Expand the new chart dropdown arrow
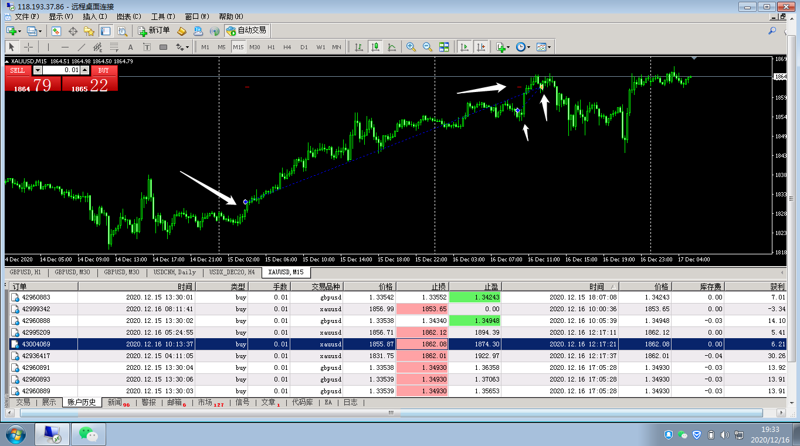 click(19, 30)
